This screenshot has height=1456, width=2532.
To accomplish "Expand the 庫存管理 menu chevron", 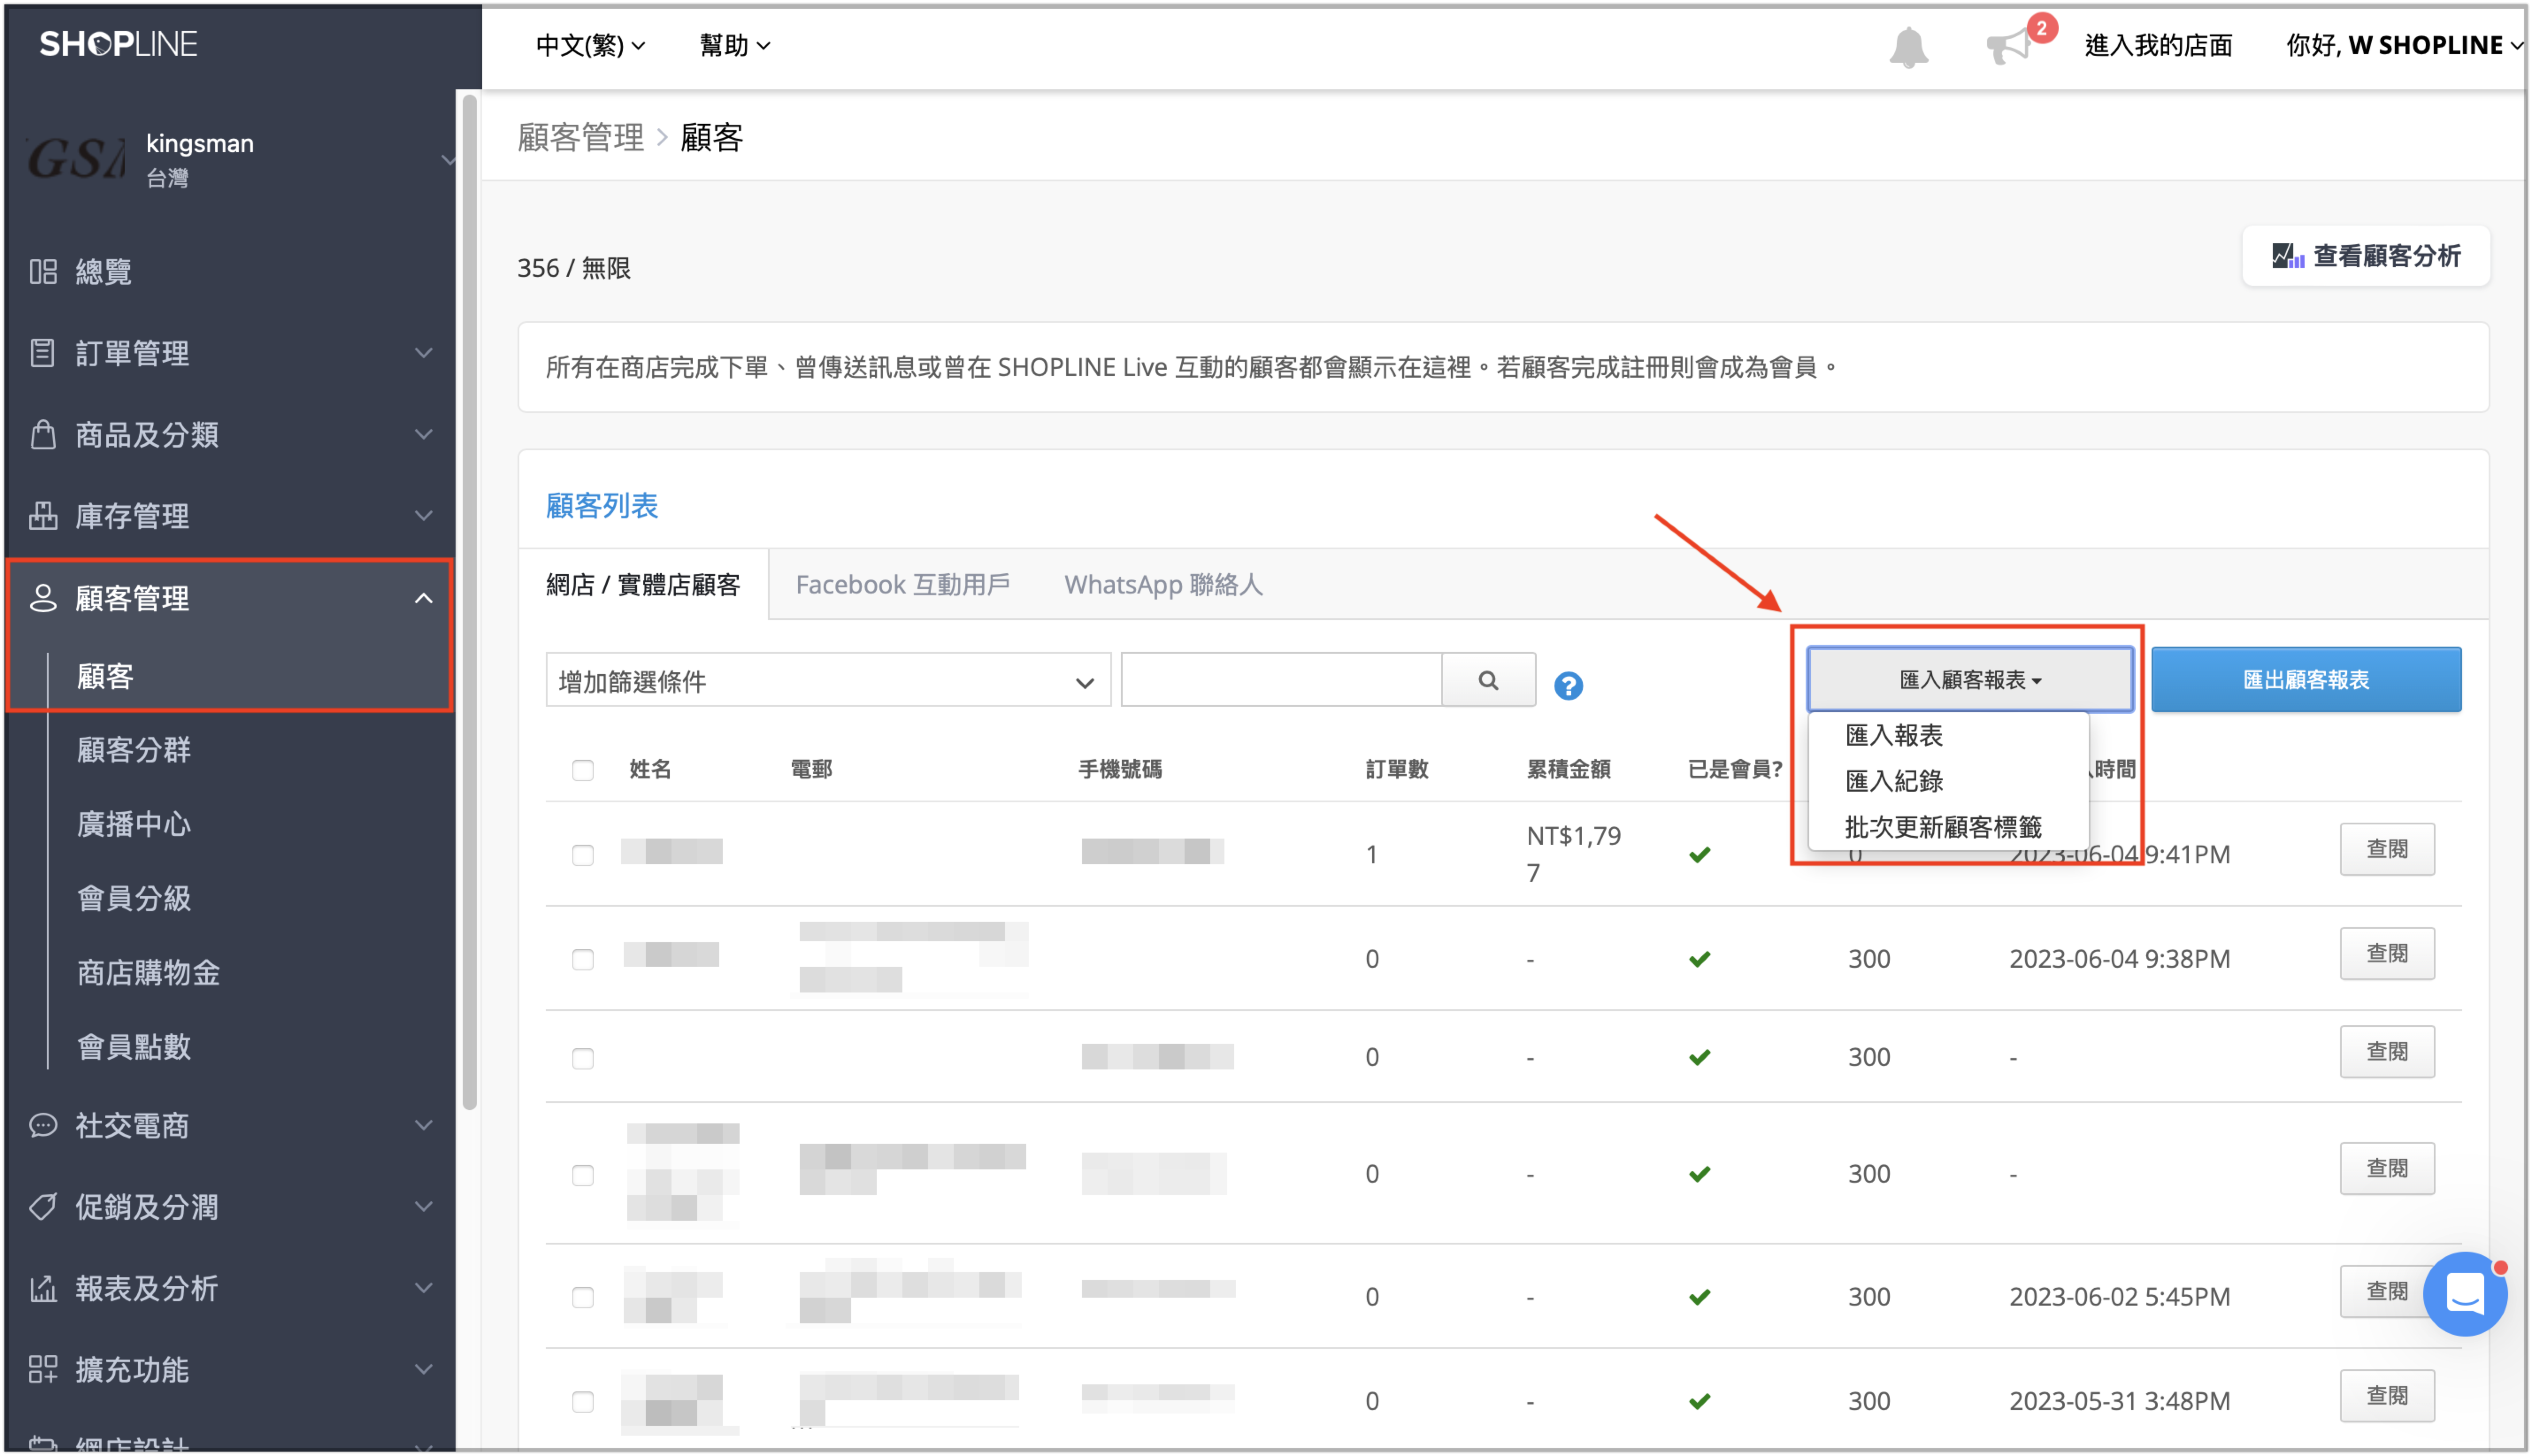I will pos(424,516).
